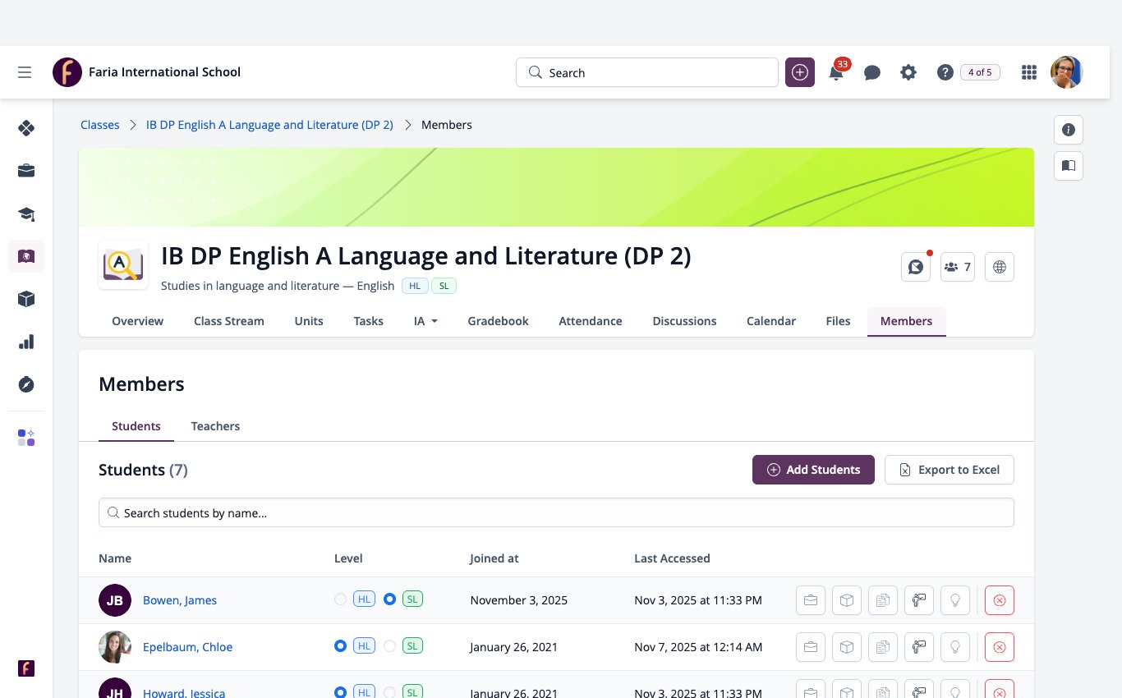Click the open book icon in right panel
The image size is (1122, 698).
click(1069, 166)
